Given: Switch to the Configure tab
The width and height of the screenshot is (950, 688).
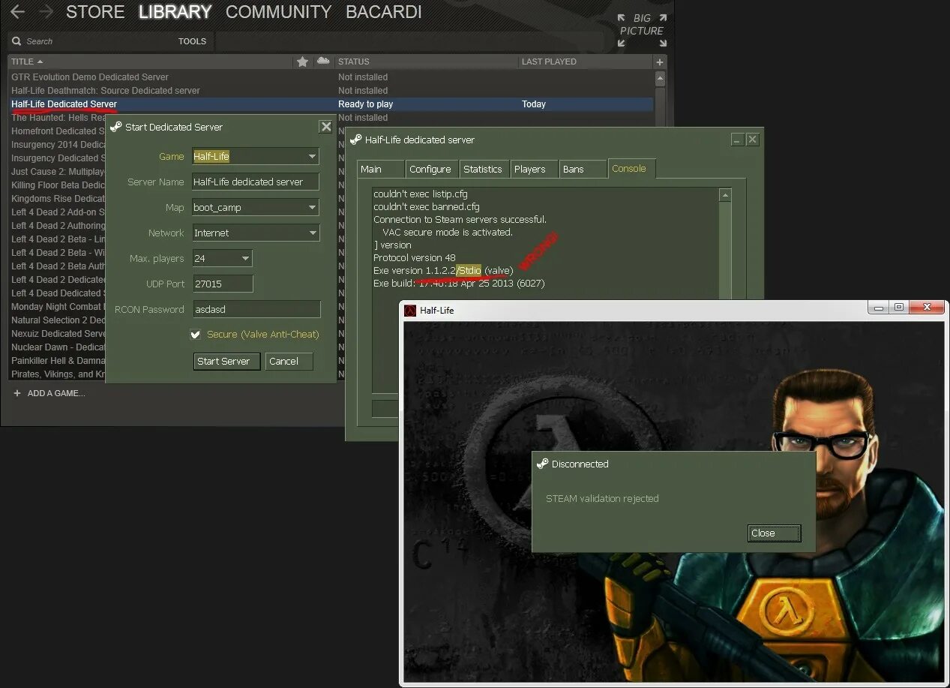Looking at the screenshot, I should click(x=433, y=170).
